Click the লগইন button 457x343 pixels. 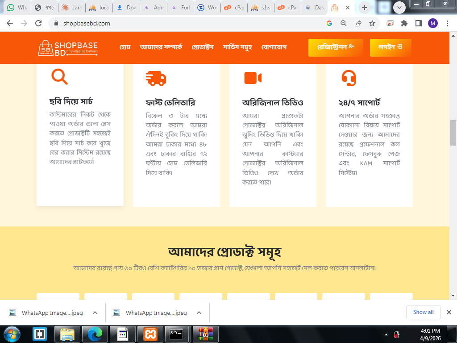(390, 47)
